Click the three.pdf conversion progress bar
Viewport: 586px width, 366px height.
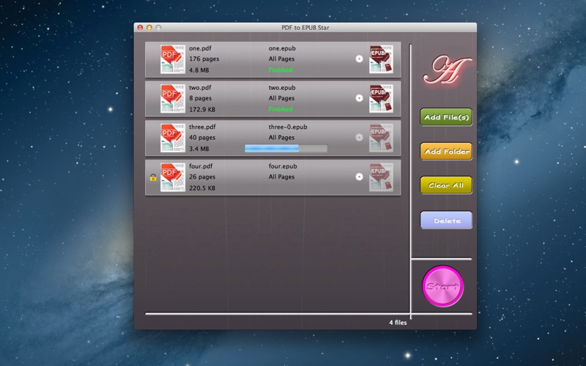pyautogui.click(x=286, y=149)
